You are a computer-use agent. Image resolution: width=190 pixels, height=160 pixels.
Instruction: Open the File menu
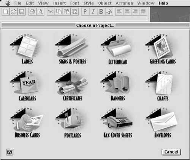point(18,3)
